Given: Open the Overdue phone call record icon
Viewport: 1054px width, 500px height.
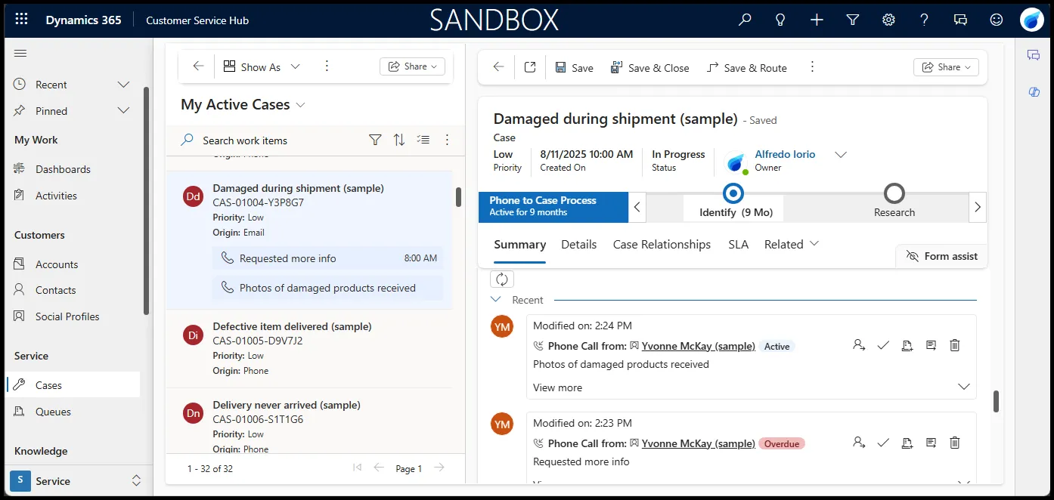Looking at the screenshot, I should pos(931,443).
